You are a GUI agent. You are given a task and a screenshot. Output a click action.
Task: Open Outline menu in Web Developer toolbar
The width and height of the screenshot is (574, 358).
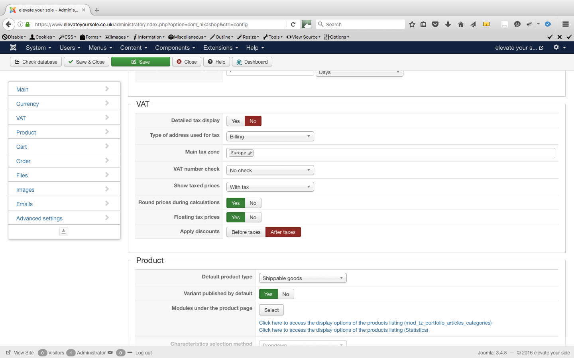point(222,37)
